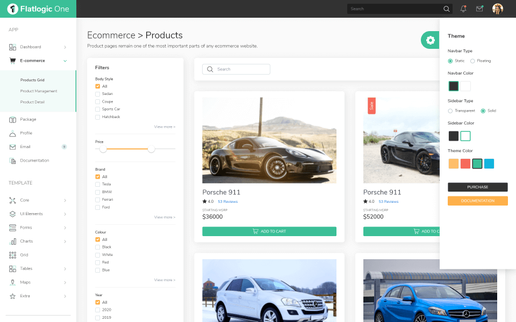Select the Floating navbar type radio button
The width and height of the screenshot is (516, 322).
(x=472, y=61)
